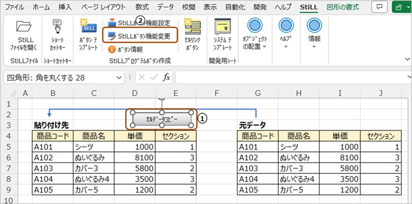Click inside the formula bar field

tap(291, 78)
